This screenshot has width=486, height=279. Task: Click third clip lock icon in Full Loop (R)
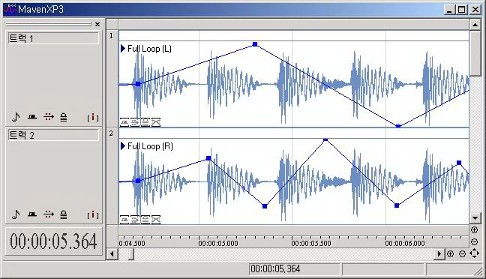point(145,220)
